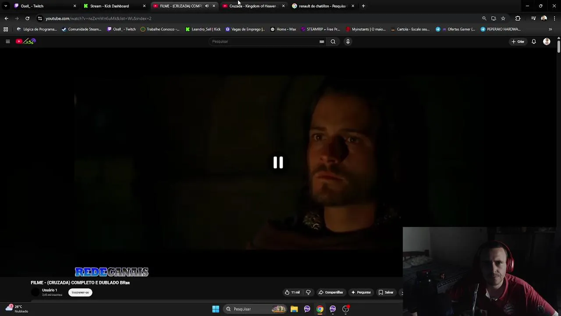This screenshot has width=561, height=316.
Task: Save video with Salvar button
Action: (x=386, y=292)
